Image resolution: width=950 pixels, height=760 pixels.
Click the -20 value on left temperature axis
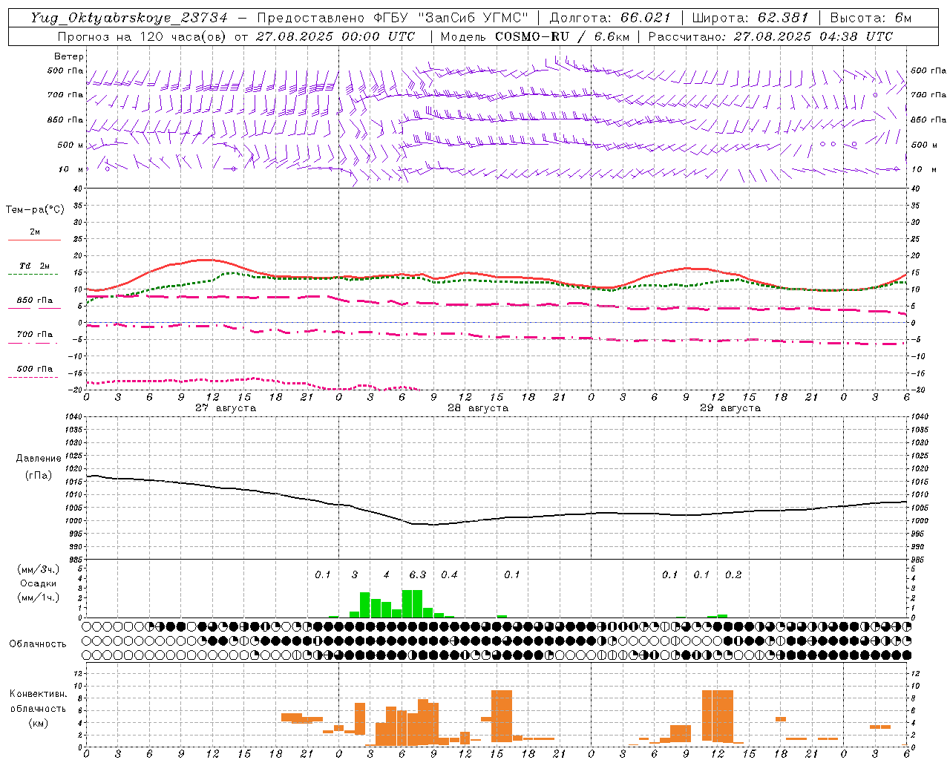click(76, 390)
